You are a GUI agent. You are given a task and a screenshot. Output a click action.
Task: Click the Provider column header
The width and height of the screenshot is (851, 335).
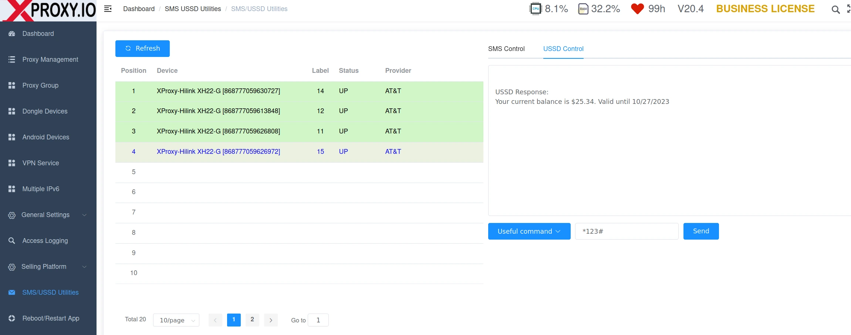(x=398, y=71)
